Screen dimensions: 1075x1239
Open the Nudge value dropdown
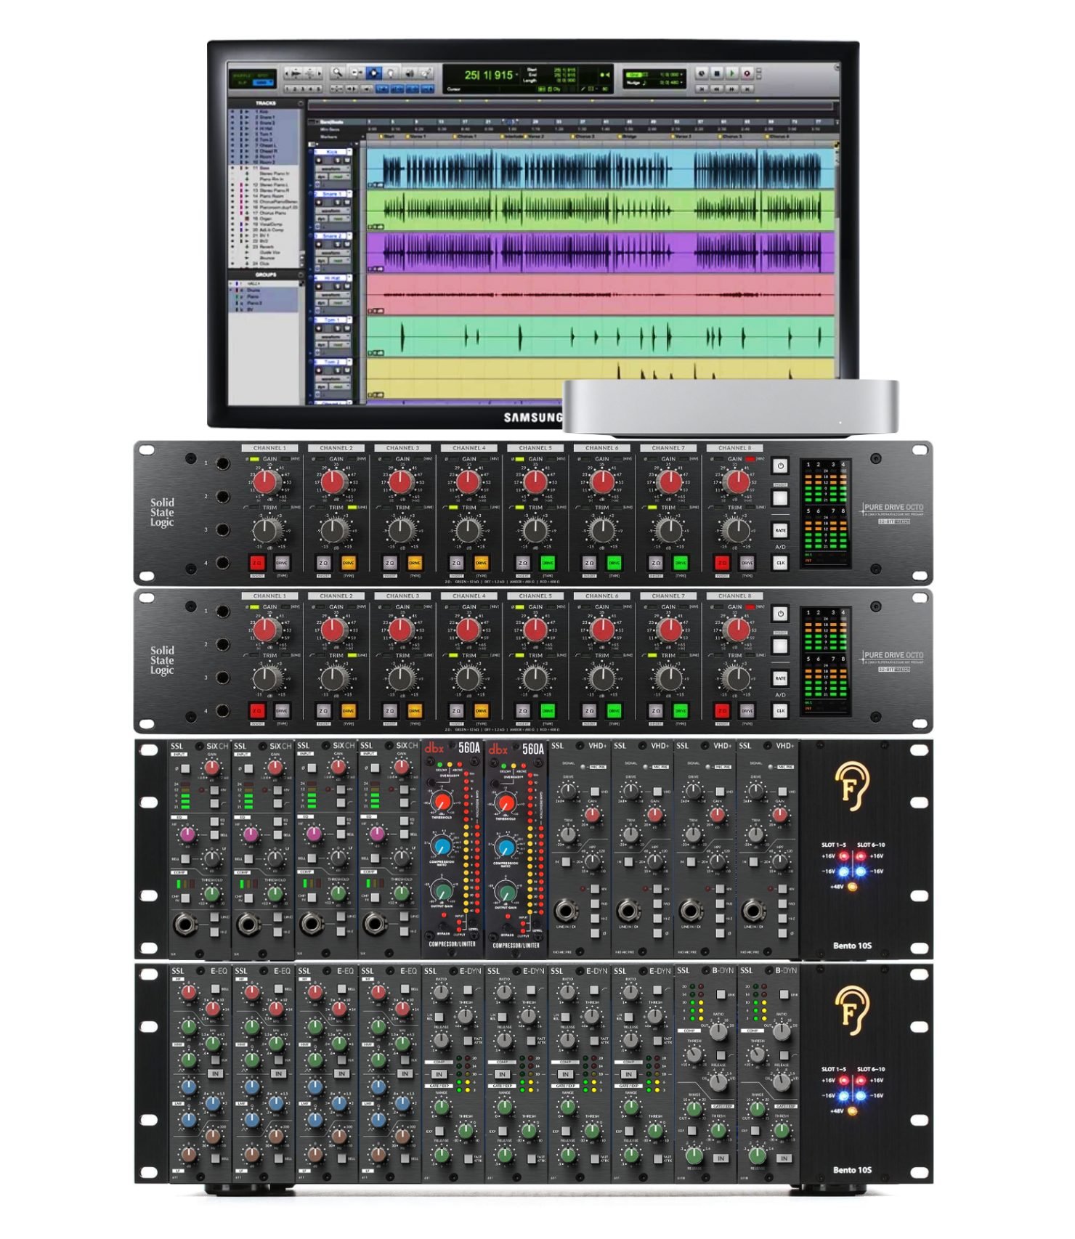[x=683, y=83]
